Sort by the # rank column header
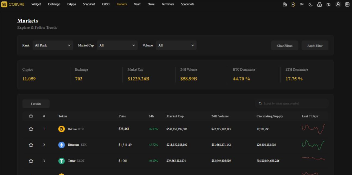Screen dimensions: 352x175 [44, 116]
